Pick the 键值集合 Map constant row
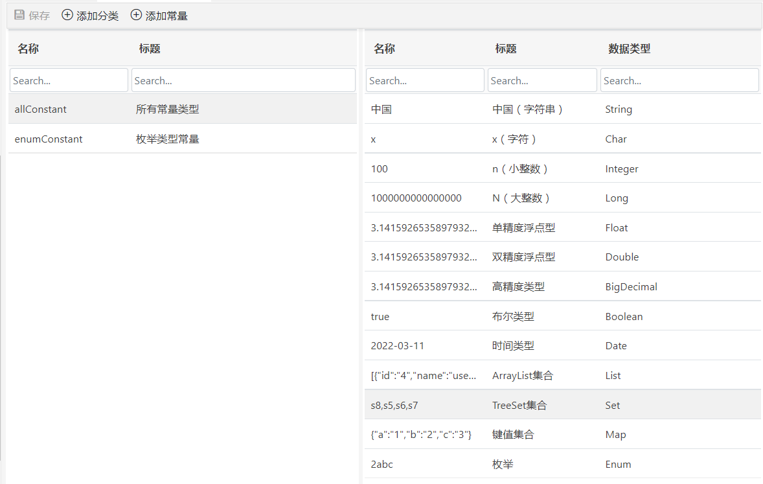763x484 pixels. point(562,435)
